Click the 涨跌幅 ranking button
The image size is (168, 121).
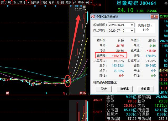[x=145, y=89]
